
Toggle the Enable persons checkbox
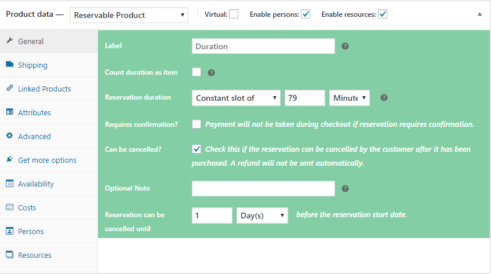[x=305, y=14]
